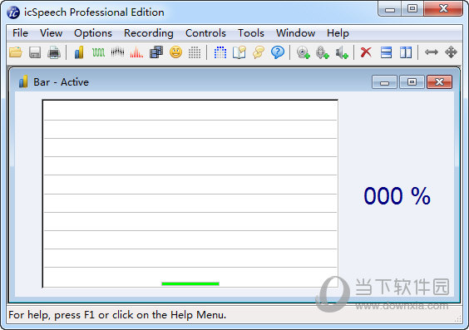This screenshot has width=469, height=330.
Task: Click the Bar window title icon
Action: pos(23,81)
